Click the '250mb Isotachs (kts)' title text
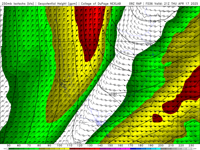The image size is (200, 150). tap(18, 3)
